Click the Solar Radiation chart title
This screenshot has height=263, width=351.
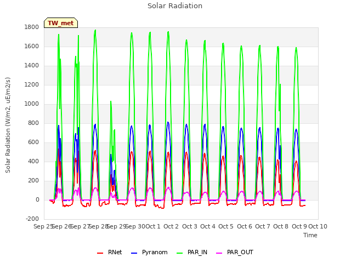[x=175, y=6]
